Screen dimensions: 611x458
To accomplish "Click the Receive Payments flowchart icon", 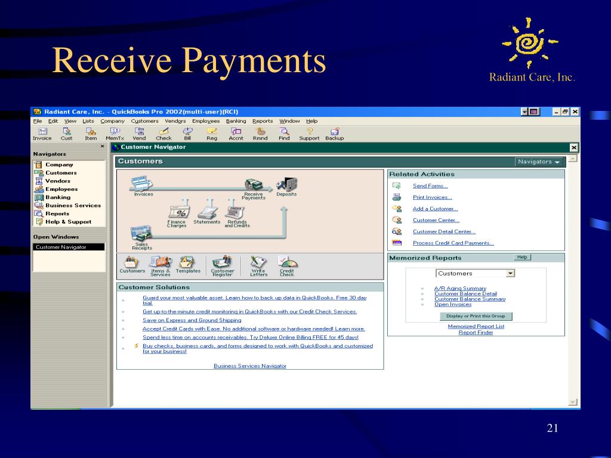I will pos(253,189).
